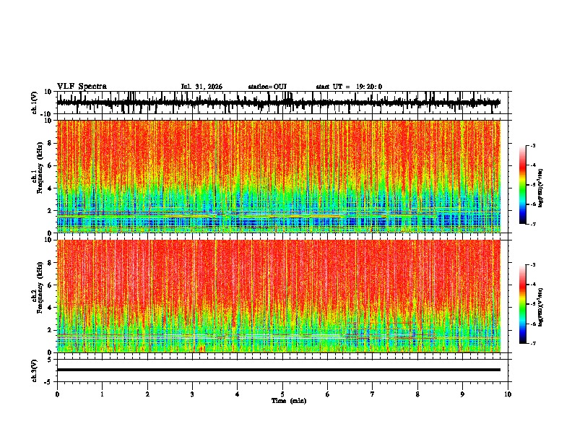Viewport: 572px width, 442px height.
Task: Click the ch.2 colorbar log(PSD) unit label
Action: pos(541,307)
